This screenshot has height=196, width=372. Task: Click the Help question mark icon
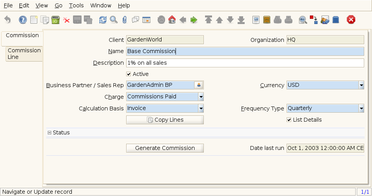point(23,20)
